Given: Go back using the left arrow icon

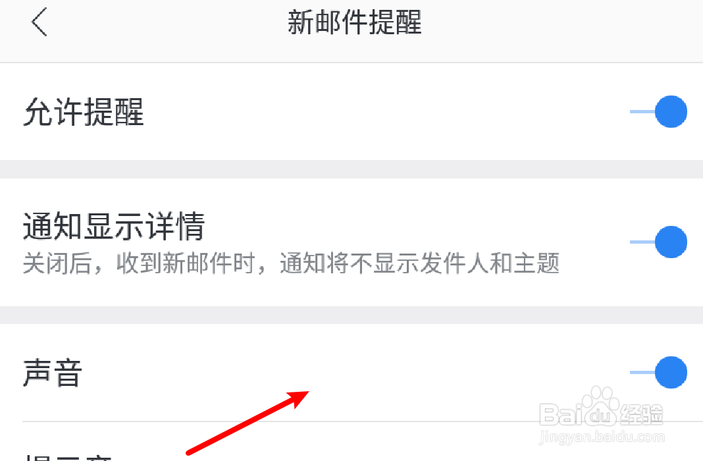Looking at the screenshot, I should 39,22.
